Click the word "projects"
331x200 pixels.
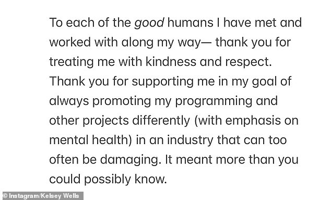[x=105, y=121]
